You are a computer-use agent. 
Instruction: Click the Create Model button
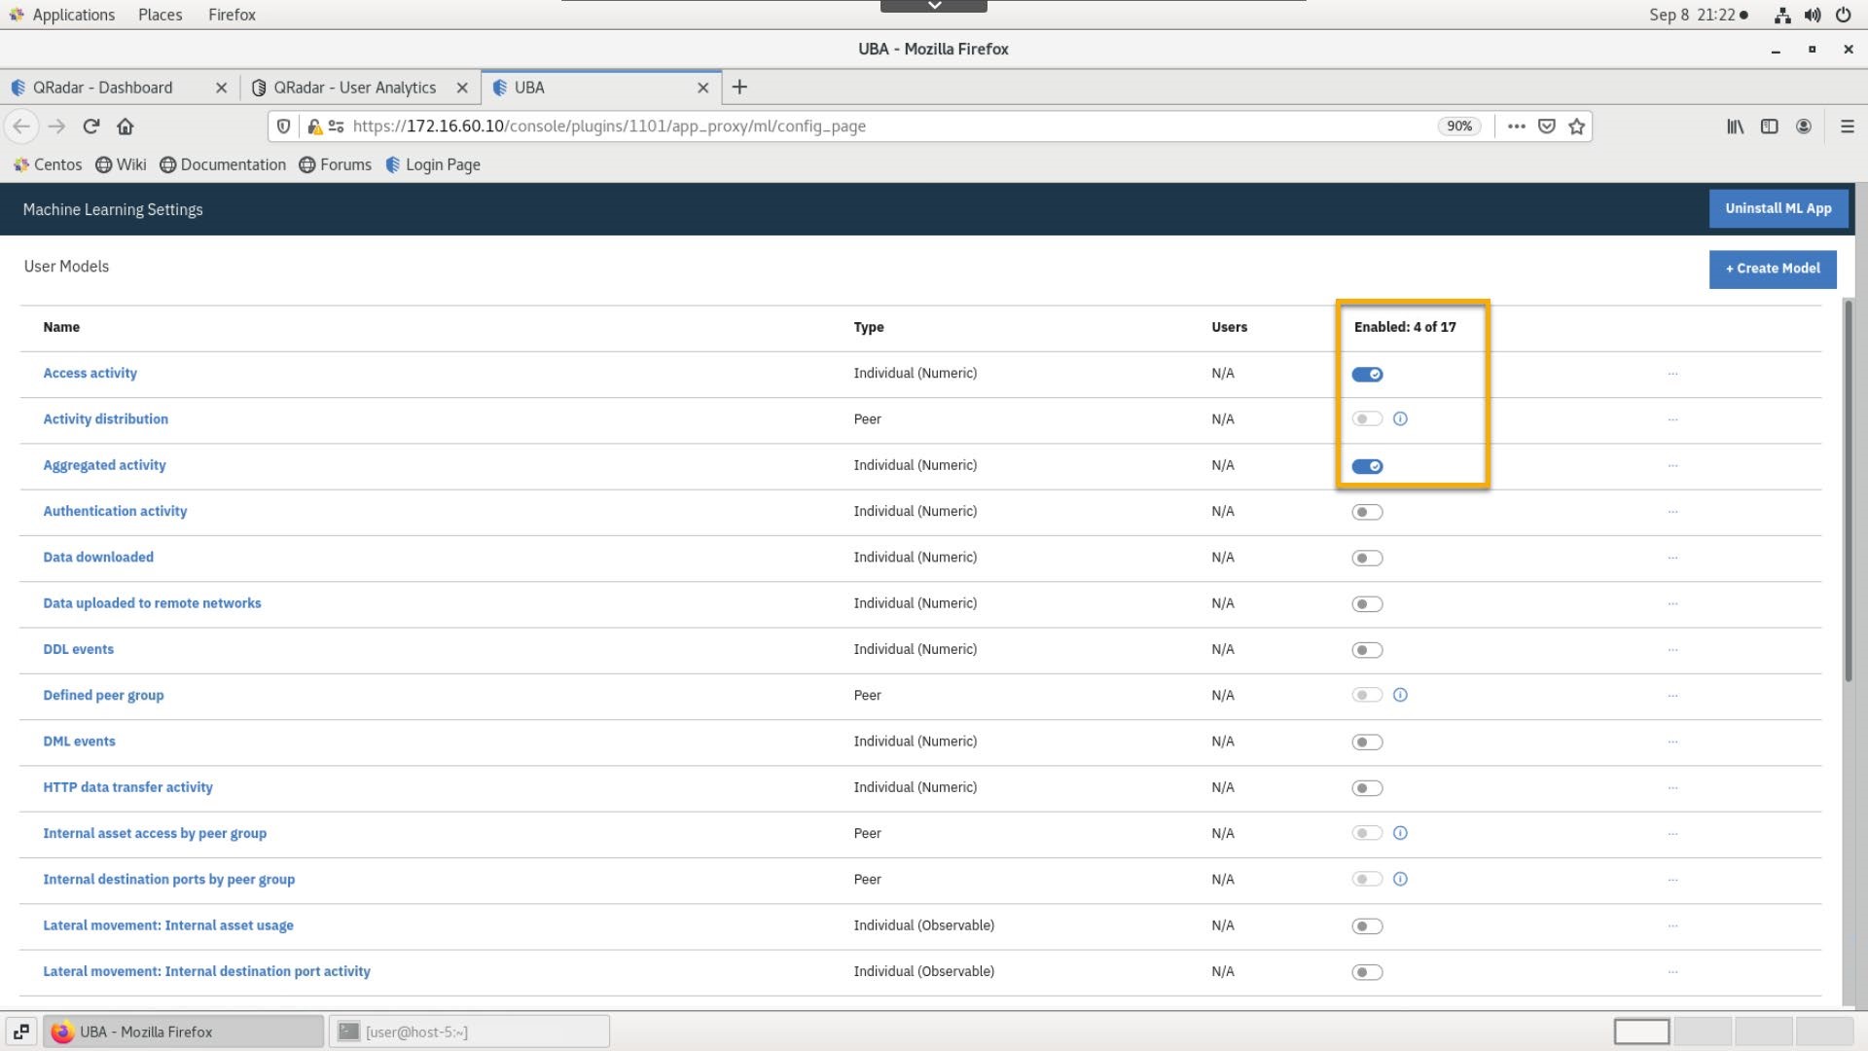point(1772,269)
